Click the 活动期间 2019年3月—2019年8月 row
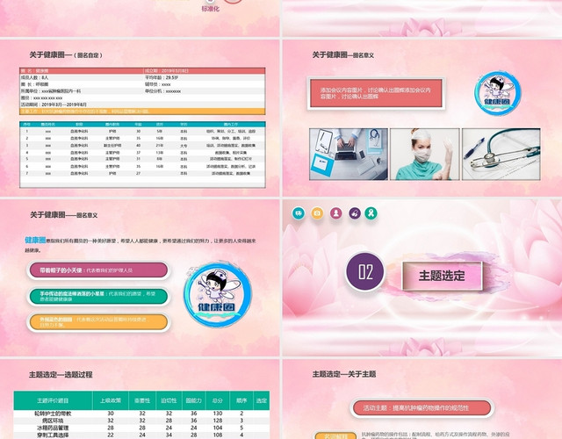This screenshot has width=562, height=439. click(x=142, y=104)
